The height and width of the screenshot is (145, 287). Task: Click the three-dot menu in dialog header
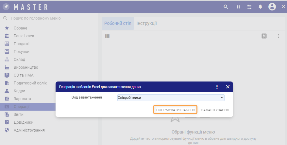217,87
